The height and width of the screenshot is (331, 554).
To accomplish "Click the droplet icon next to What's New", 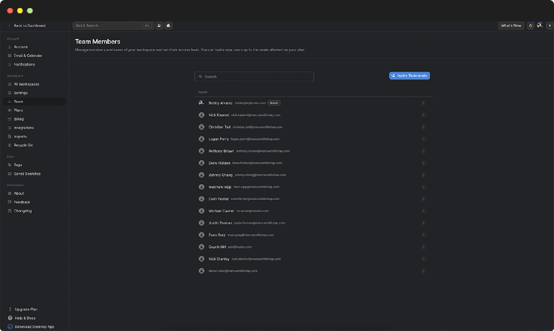I will tap(530, 26).
